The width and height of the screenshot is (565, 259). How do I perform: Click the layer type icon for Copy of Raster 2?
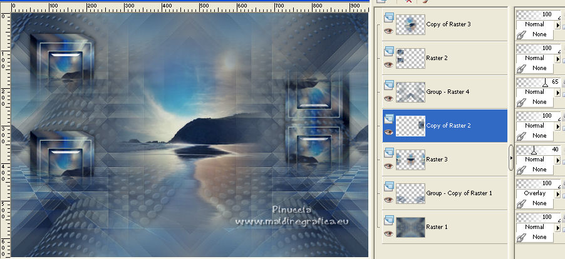point(389,119)
